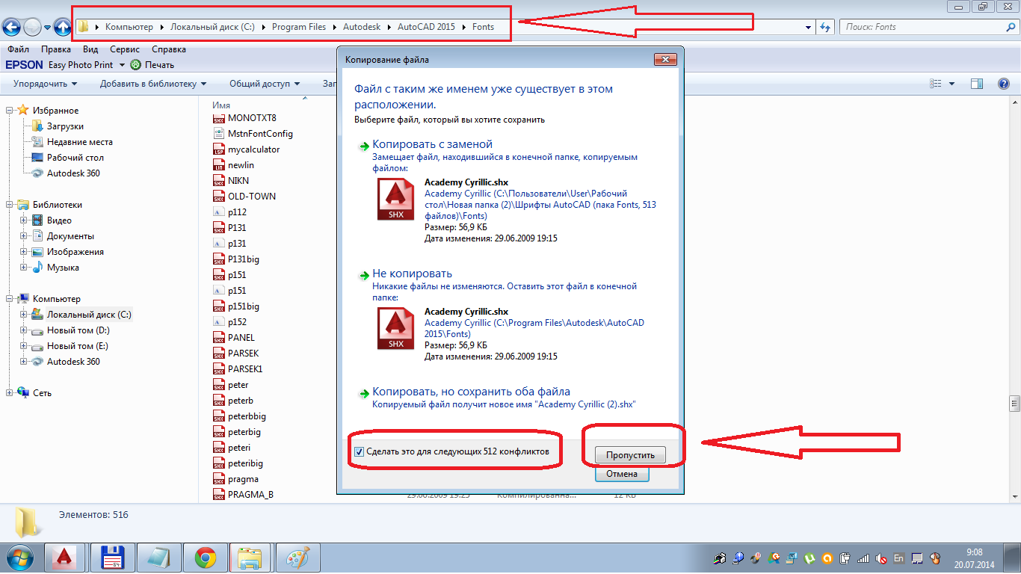Open the Сервис menu

click(124, 49)
